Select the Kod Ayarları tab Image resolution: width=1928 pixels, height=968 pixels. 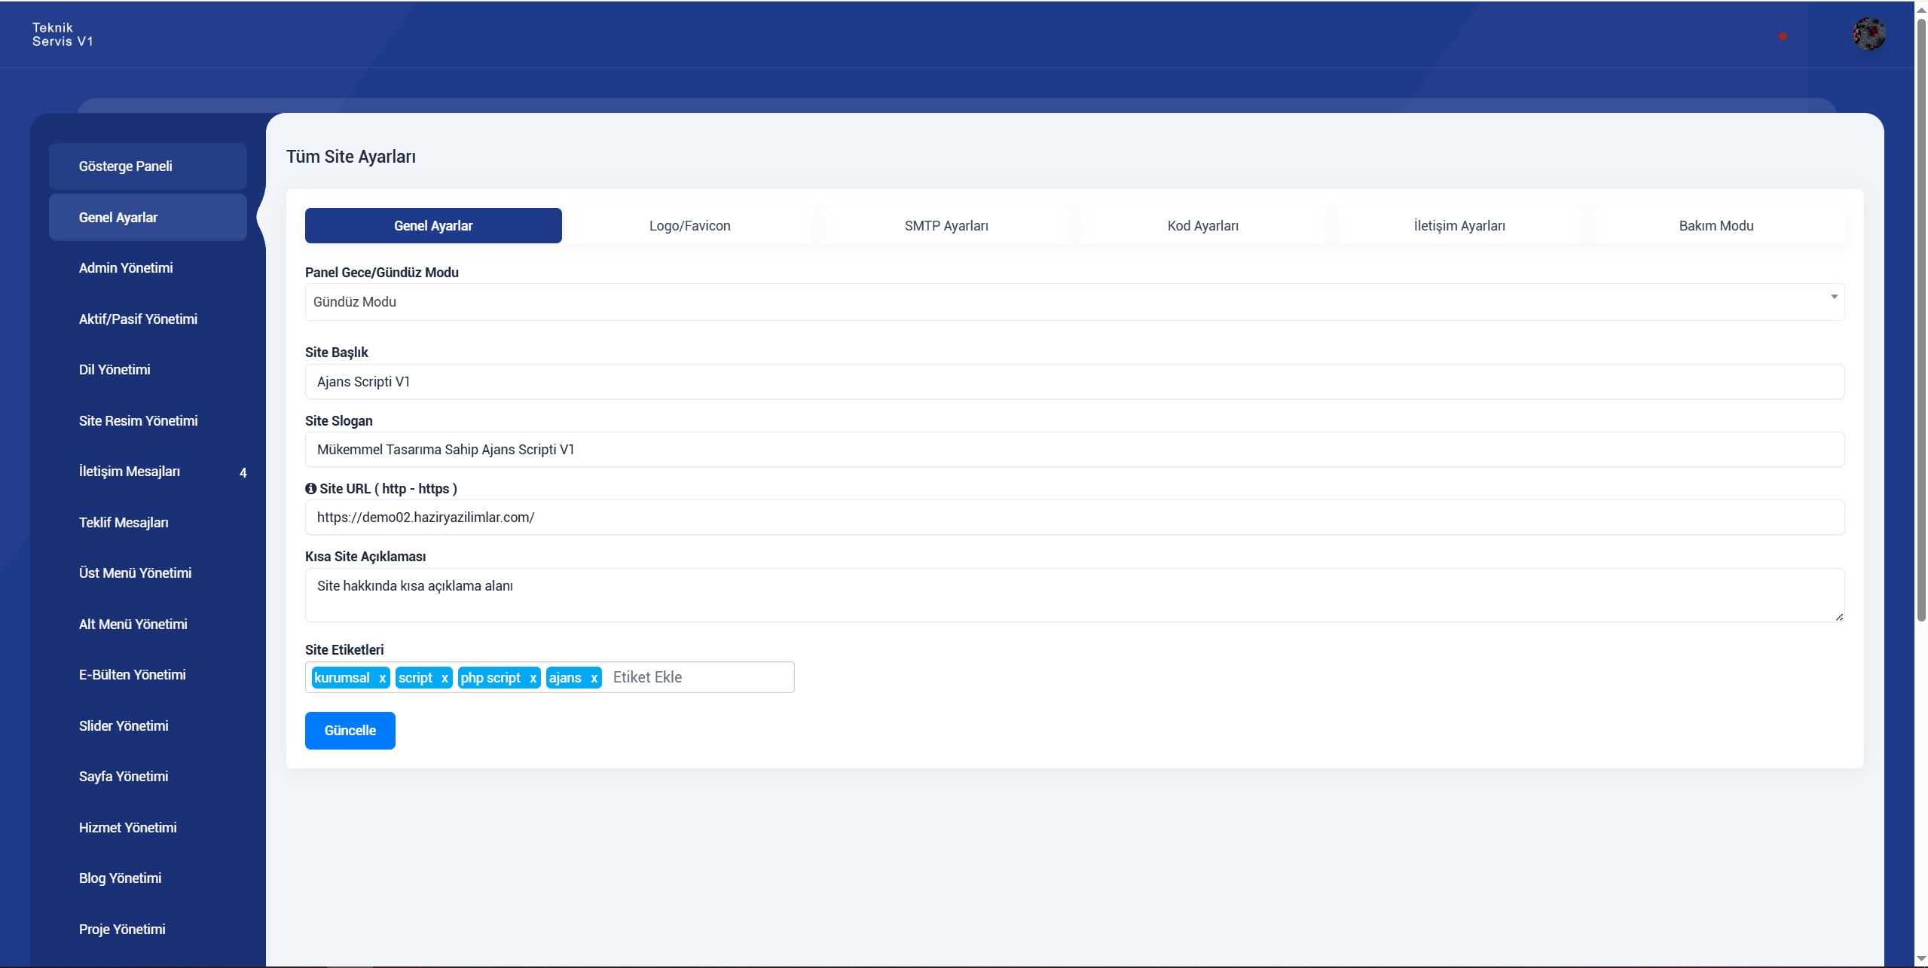(x=1202, y=226)
